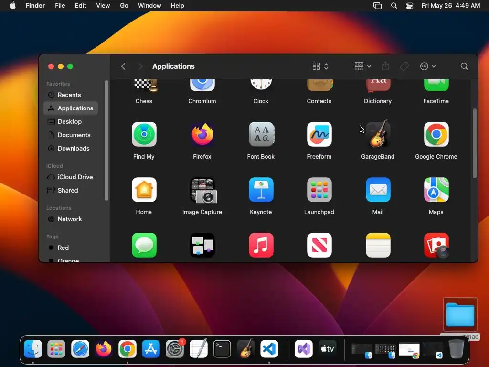Viewport: 489px width, 367px height.
Task: Click the Dictionary app label
Action: [378, 101]
